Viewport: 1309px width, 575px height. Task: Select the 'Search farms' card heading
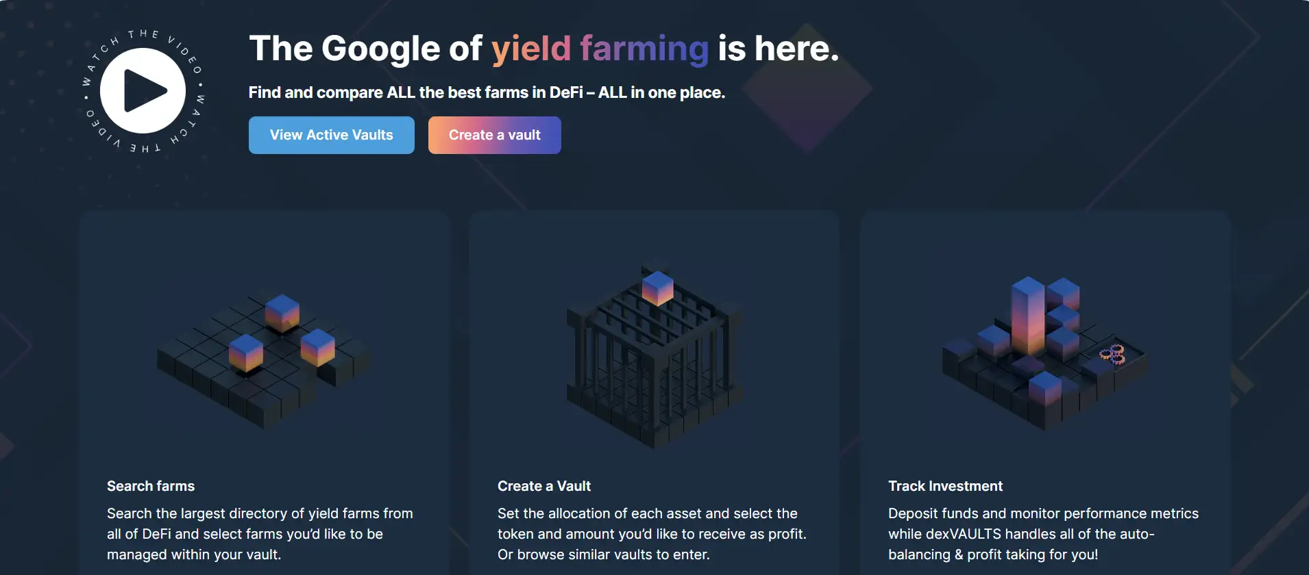click(x=151, y=486)
